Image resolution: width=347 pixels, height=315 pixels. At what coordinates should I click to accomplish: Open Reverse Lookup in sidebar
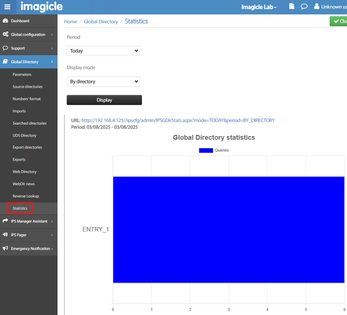[x=26, y=196]
